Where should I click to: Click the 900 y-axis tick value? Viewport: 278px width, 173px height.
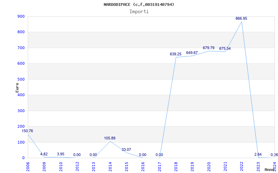pos(21,16)
